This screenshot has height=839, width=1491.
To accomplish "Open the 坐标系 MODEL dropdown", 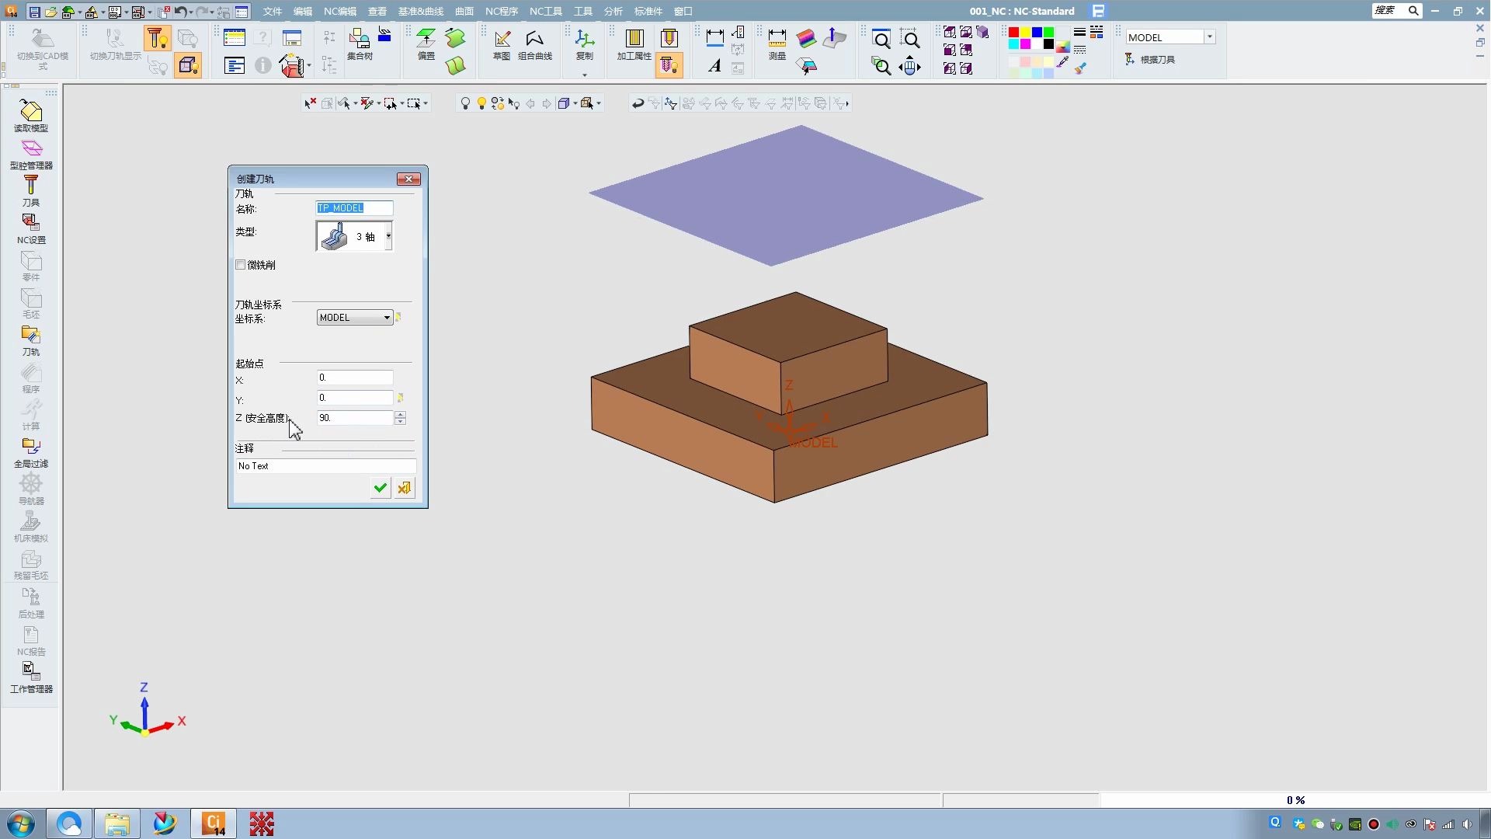I will 387,318.
